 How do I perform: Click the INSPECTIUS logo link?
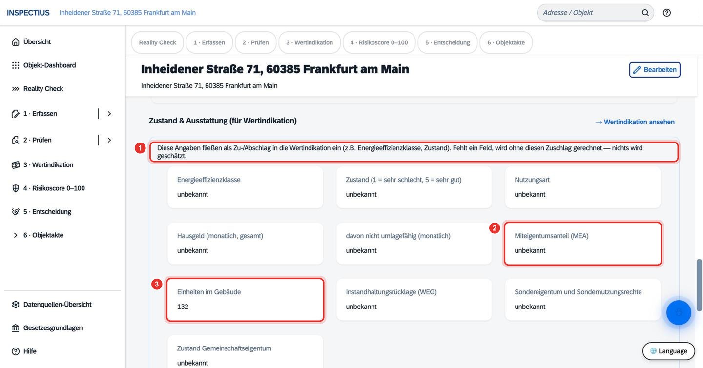coord(28,13)
